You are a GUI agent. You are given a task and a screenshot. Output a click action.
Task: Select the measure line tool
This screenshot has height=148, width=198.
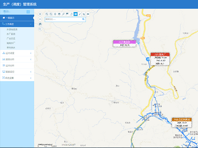tap(80, 14)
